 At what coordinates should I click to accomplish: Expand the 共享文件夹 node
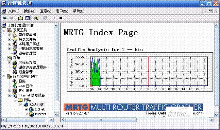tap(10, 39)
